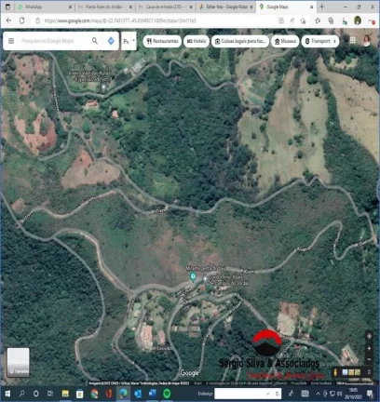Open Outlook from the taskbar
Image resolution: width=380 pixels, height=402 pixels.
point(138,394)
